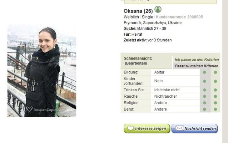
Task: Click second green dot in Religion row
Action: click(x=215, y=103)
